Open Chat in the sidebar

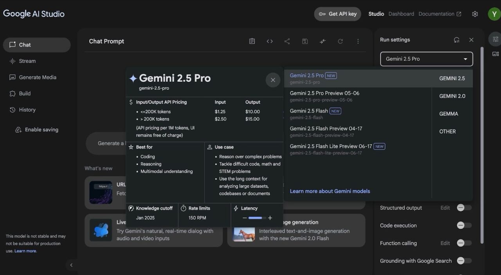(37, 45)
